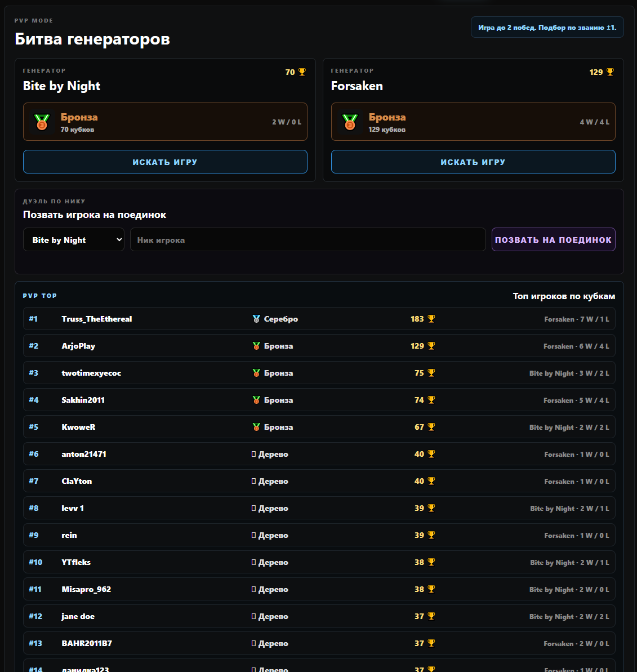The image size is (637, 672).
Task: Click Бронза rank panel of Bite by Night
Action: click(165, 122)
